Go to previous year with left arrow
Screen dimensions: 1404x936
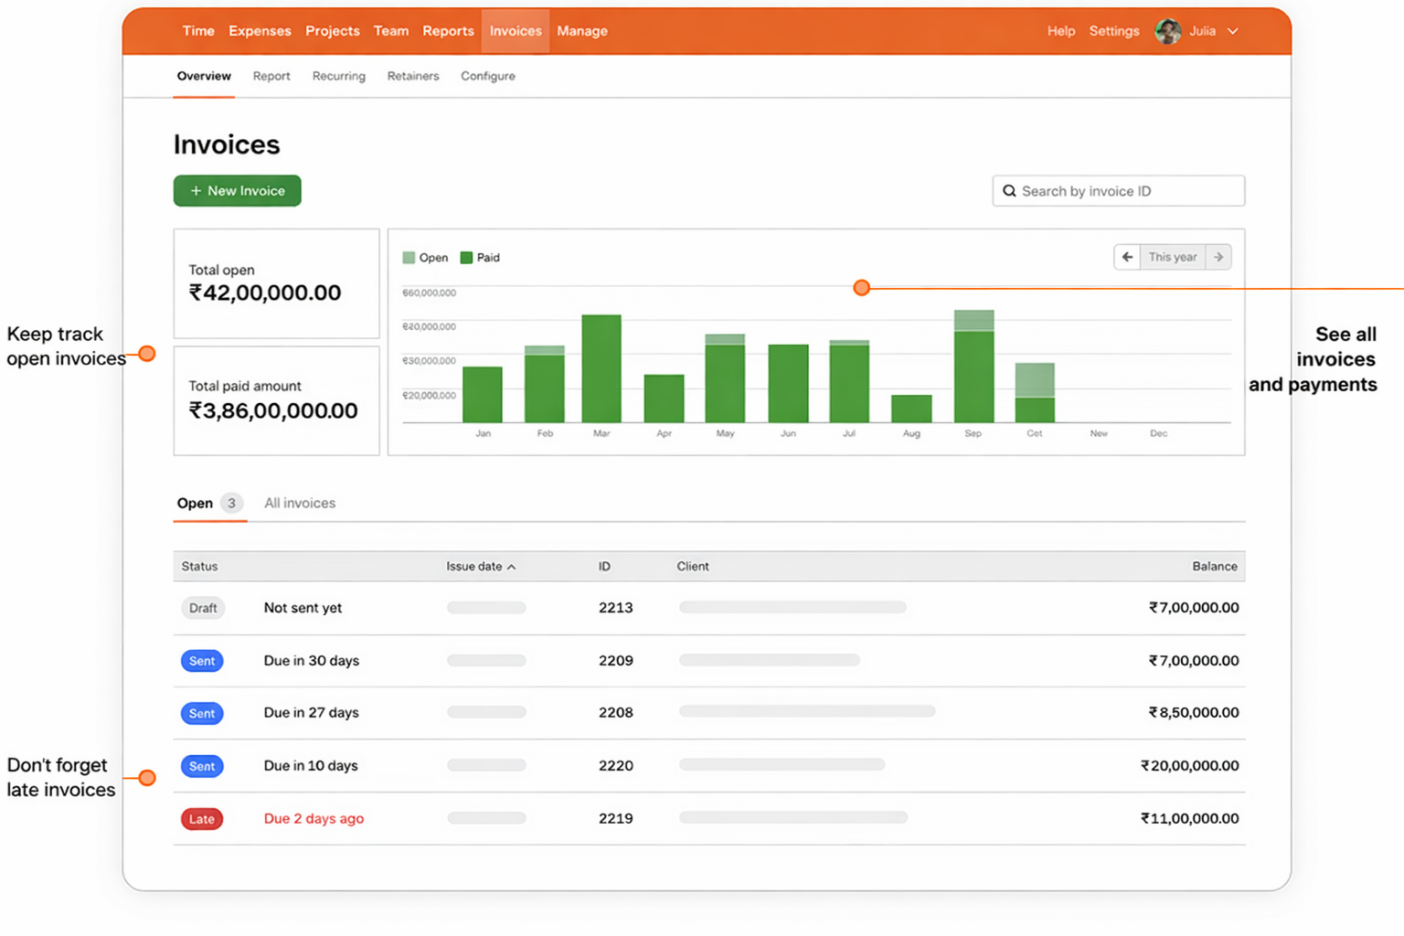coord(1127,257)
